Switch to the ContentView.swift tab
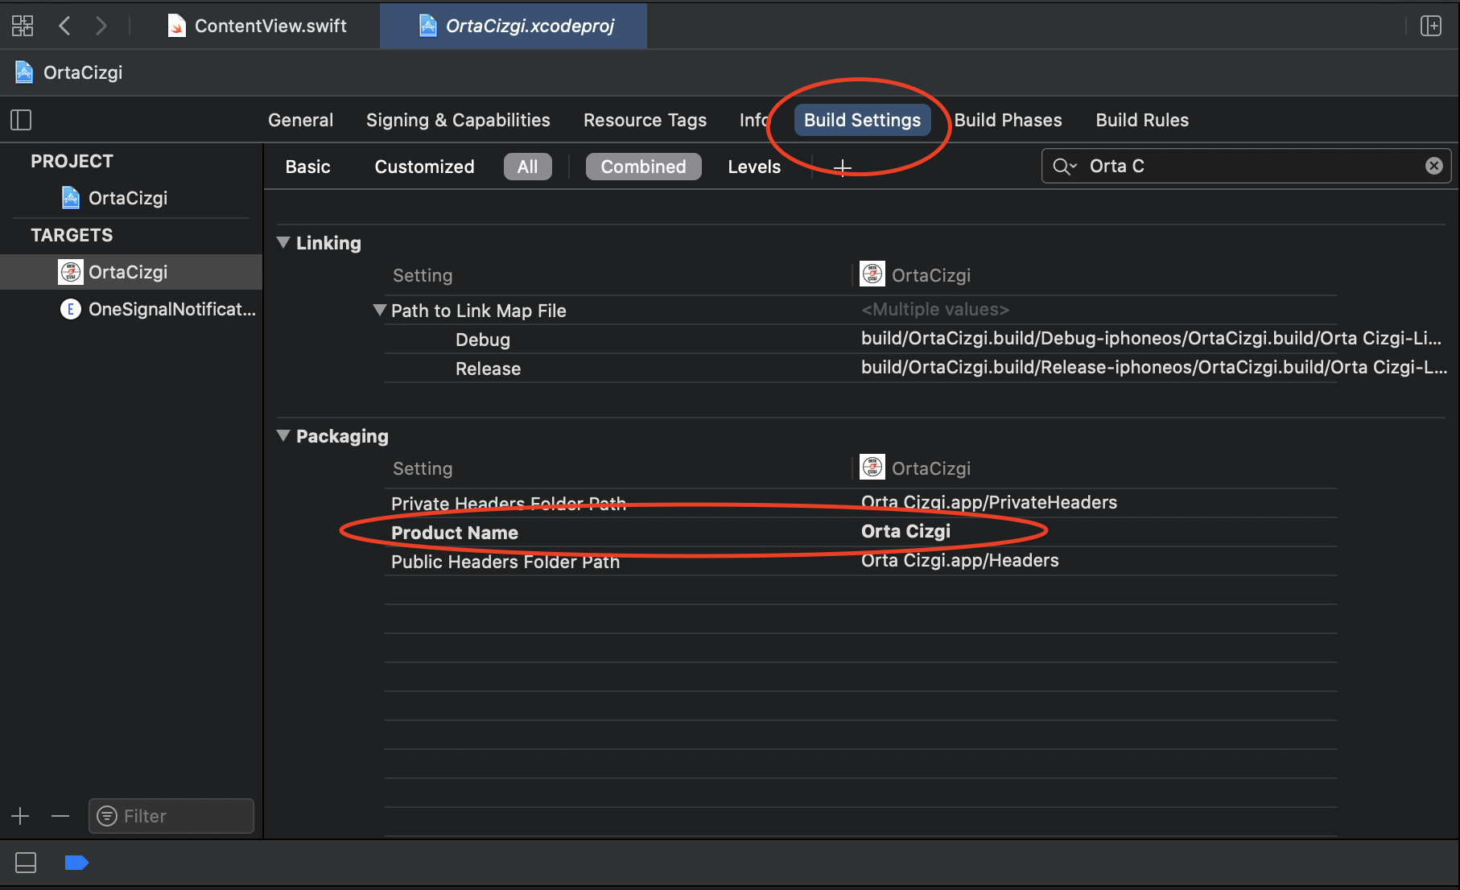This screenshot has height=890, width=1460. click(x=258, y=26)
